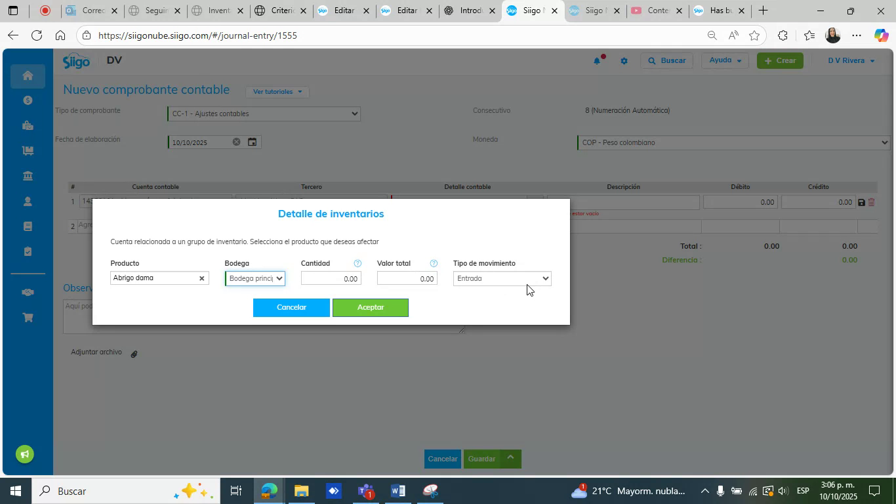Expand the Ver tutoriales menu
The height and width of the screenshot is (504, 896).
277,92
